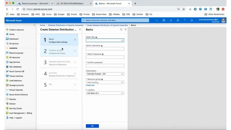Open Load balancers in sidebar
The height and width of the screenshot is (130, 231).
(x=14, y=81)
